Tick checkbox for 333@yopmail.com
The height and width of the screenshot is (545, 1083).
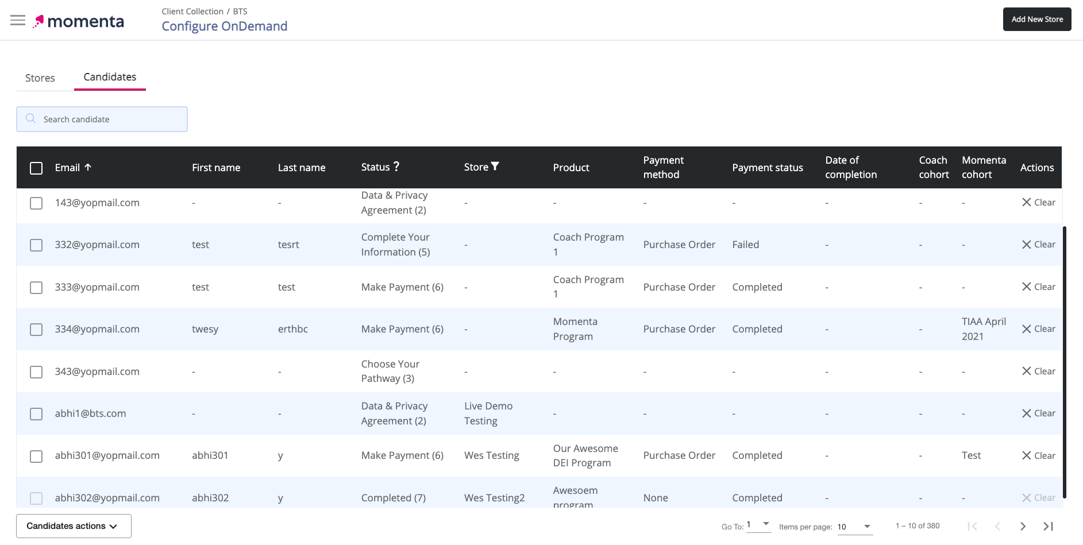point(36,287)
